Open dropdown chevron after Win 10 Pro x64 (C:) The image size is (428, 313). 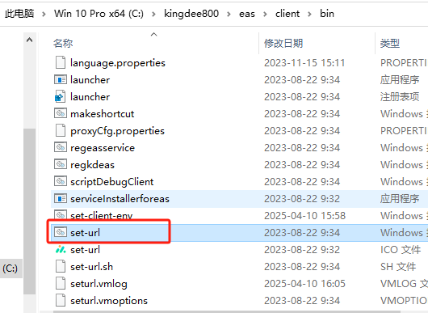point(153,14)
